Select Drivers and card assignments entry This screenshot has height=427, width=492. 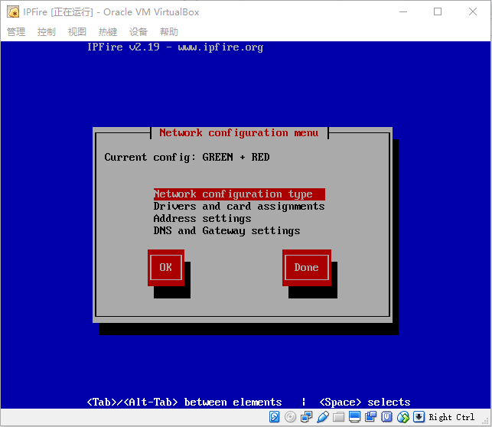click(x=239, y=207)
